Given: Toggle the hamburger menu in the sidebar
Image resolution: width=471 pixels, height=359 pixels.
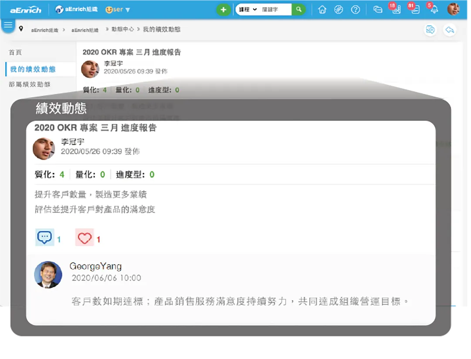Looking at the screenshot, I should (8, 25).
